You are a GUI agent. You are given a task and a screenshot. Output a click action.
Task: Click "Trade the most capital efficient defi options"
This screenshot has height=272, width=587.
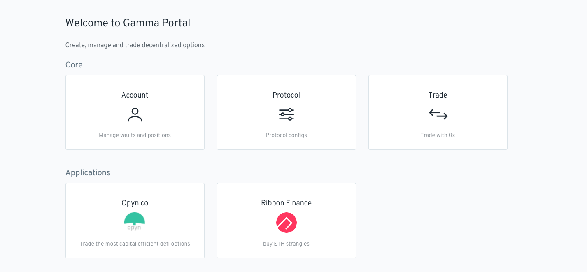point(135,244)
